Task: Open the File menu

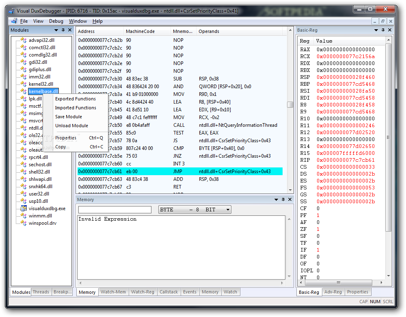Action: click(x=24, y=21)
